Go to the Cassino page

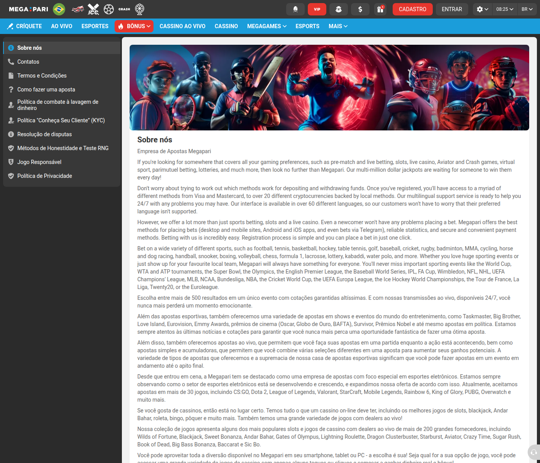pos(226,26)
